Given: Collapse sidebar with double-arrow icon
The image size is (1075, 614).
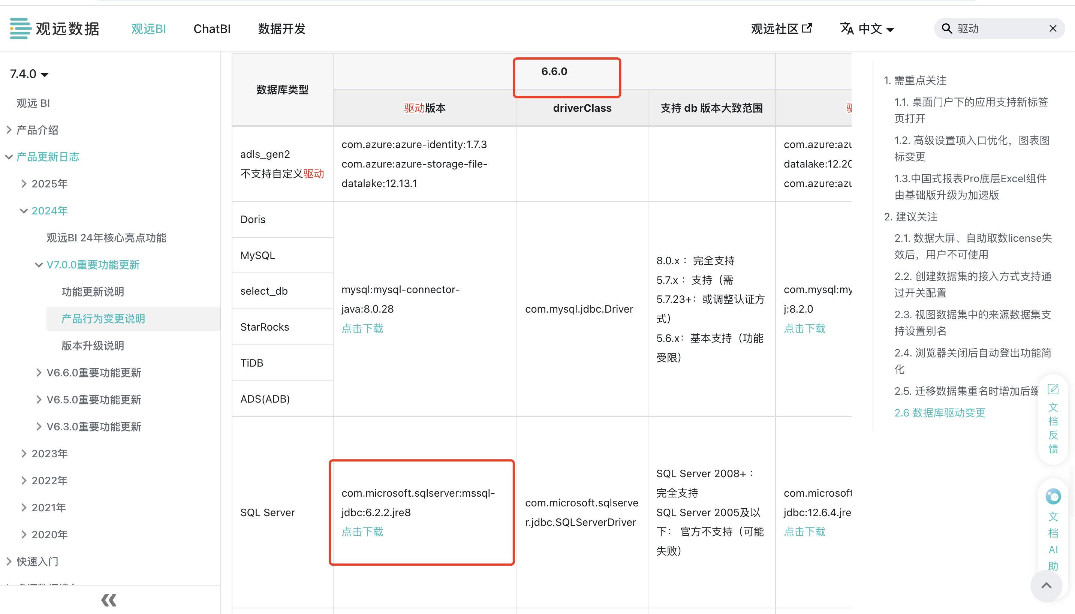Looking at the screenshot, I should tap(109, 600).
